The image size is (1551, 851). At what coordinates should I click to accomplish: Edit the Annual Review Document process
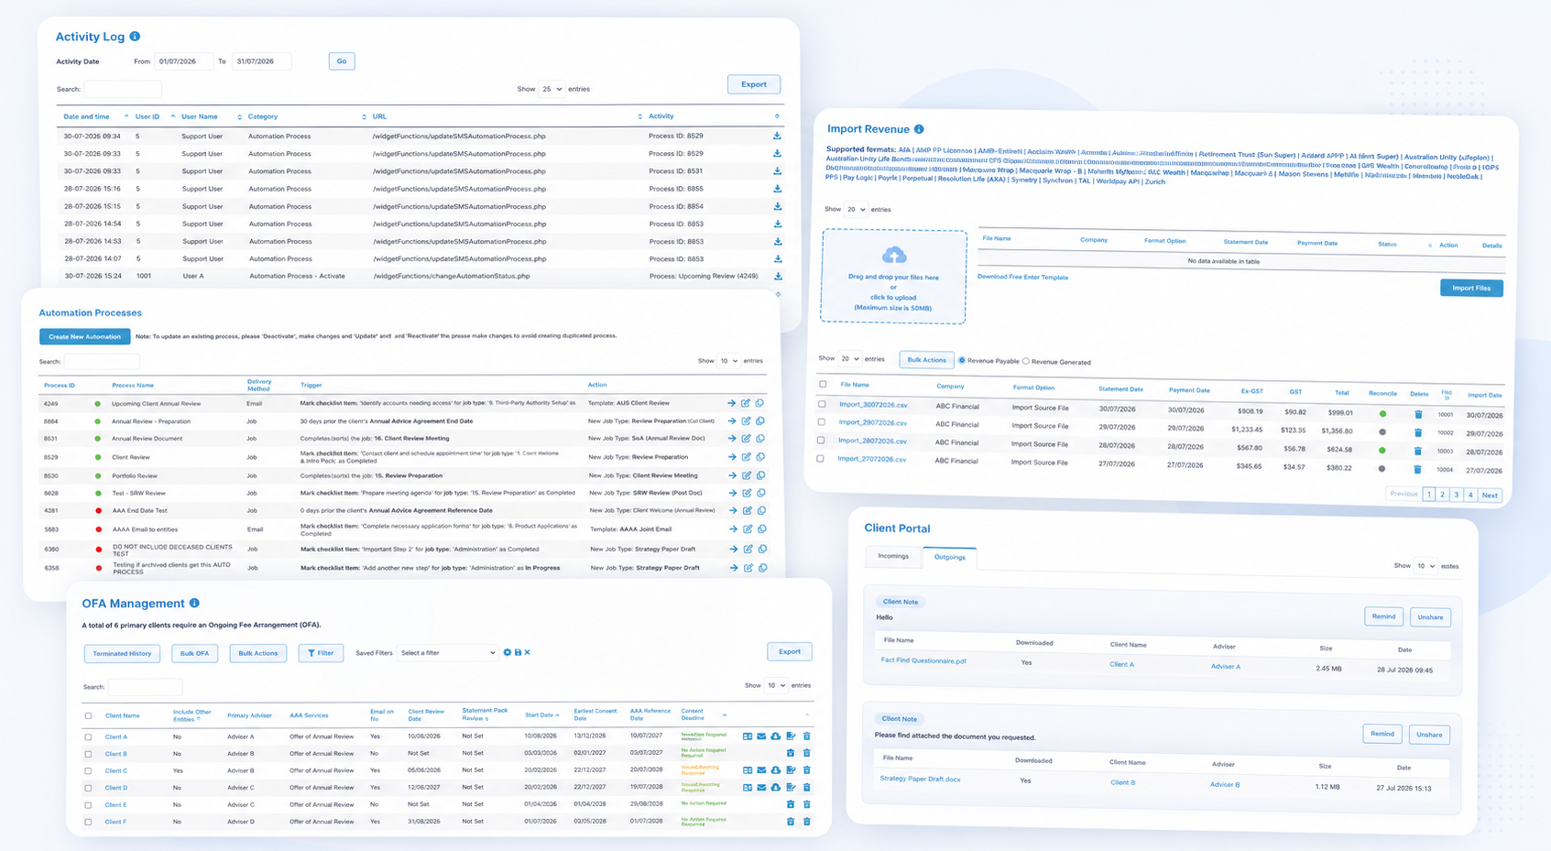tap(746, 439)
